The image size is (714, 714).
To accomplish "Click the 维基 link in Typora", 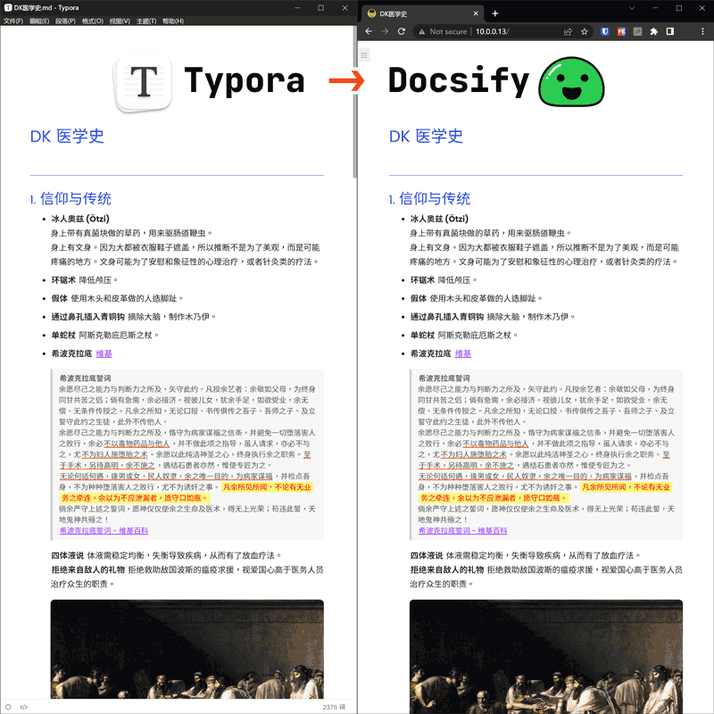I will click(x=104, y=353).
